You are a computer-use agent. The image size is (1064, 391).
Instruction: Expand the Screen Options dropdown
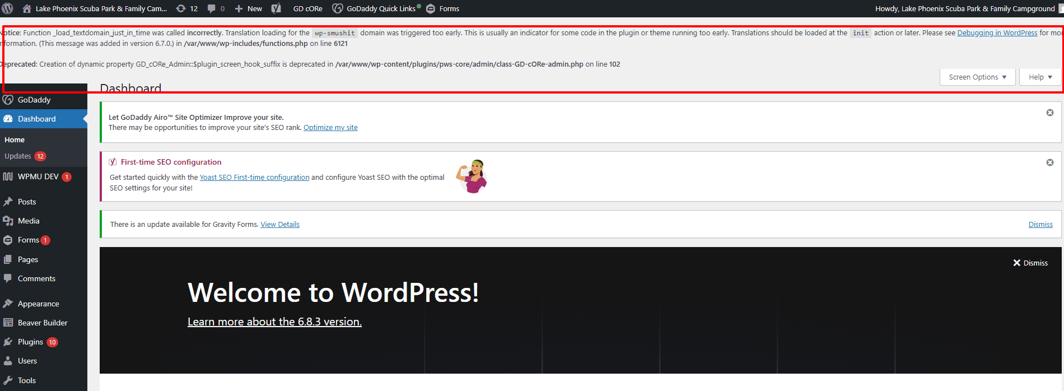[x=978, y=77]
